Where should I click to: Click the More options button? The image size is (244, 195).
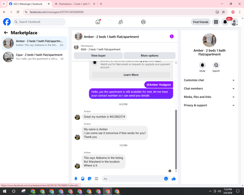pyautogui.click(x=149, y=56)
